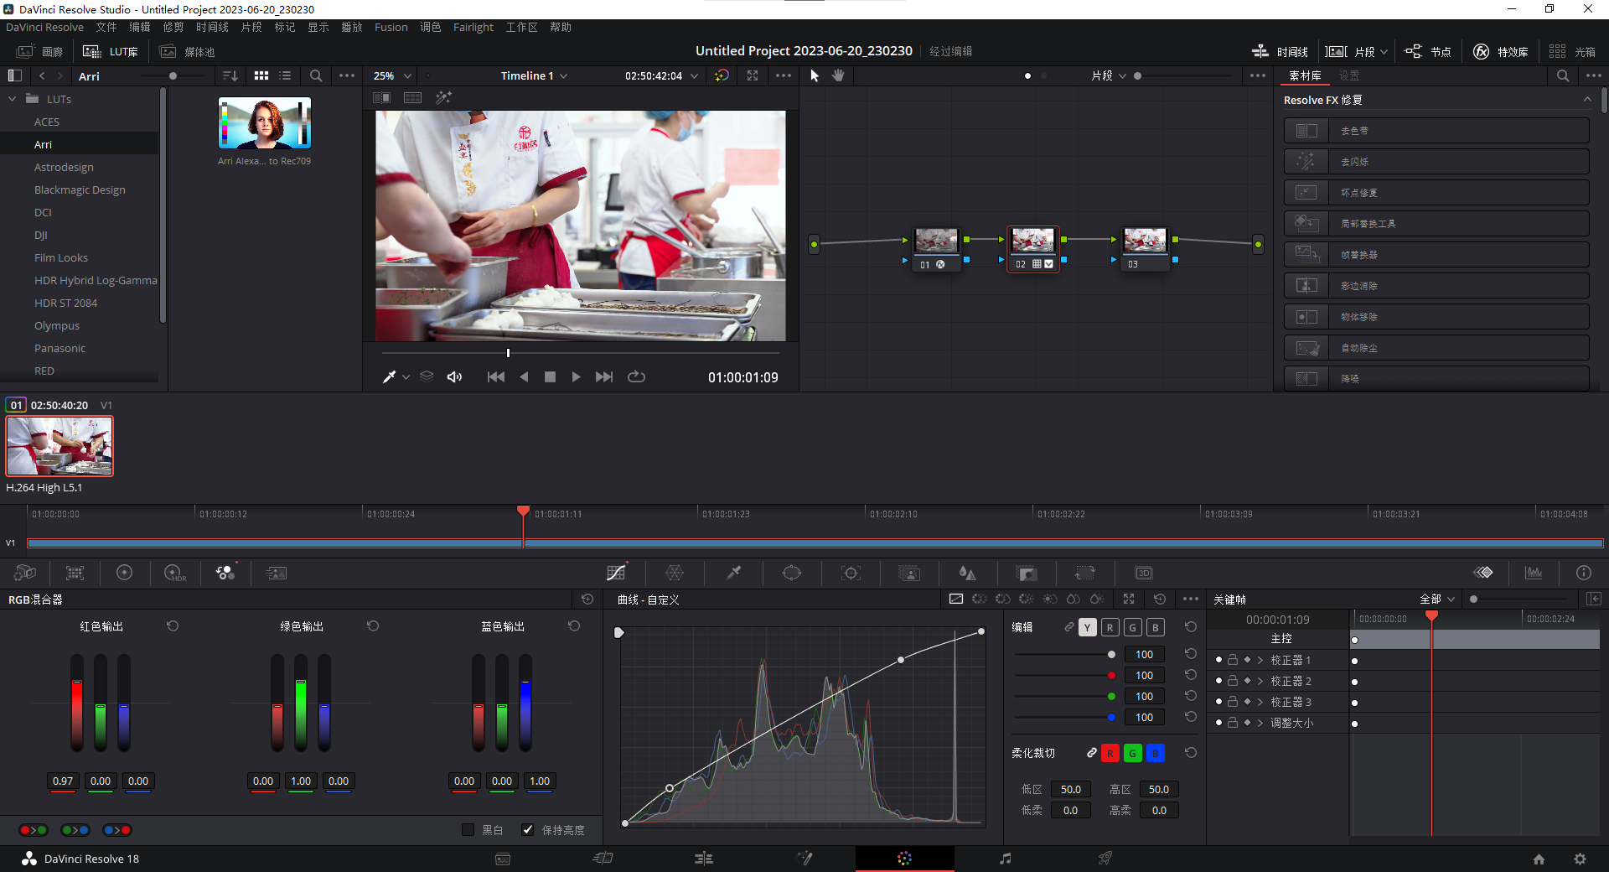1609x872 pixels.
Task: Open the Tracker palette
Action: [851, 573]
